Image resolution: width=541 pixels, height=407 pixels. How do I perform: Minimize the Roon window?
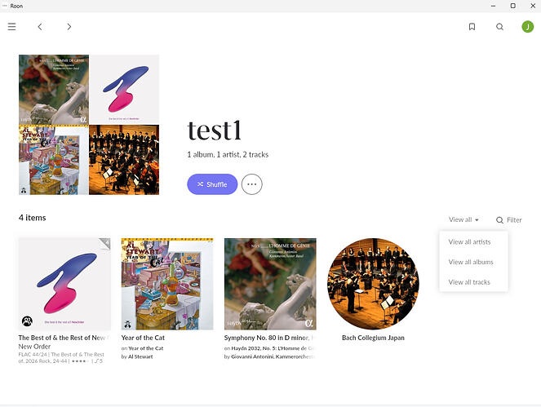[x=493, y=6]
